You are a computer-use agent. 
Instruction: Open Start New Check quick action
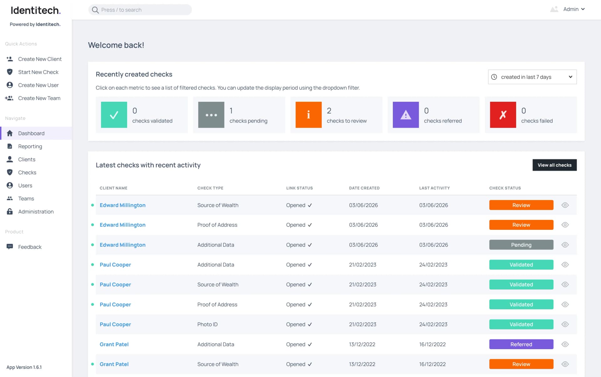[36, 72]
